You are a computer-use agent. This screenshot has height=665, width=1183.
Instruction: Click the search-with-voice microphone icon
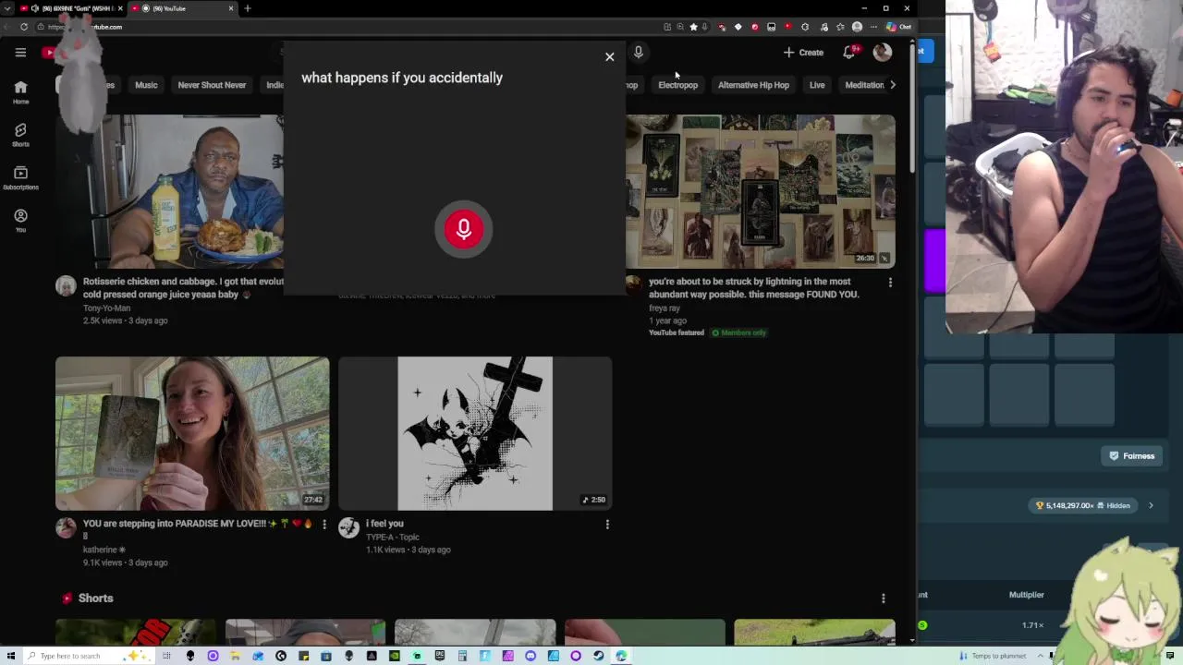[x=638, y=53]
